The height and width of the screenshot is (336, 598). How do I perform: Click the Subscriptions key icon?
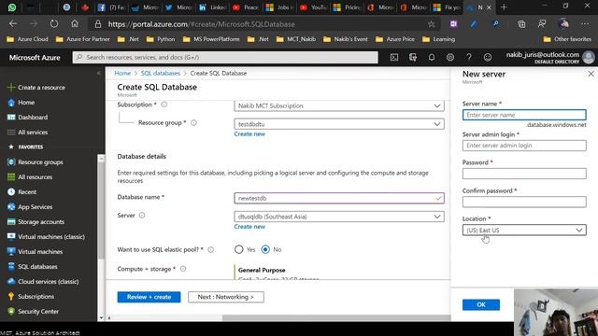click(x=11, y=296)
